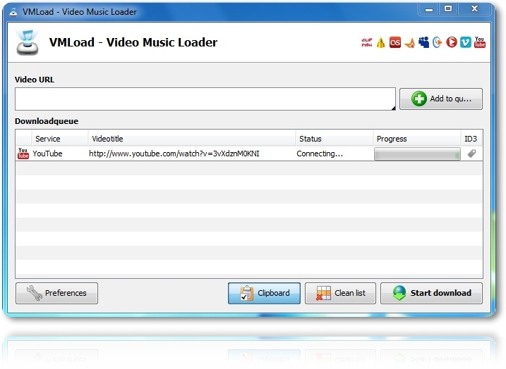506x369 pixels.
Task: Click the yellow cone service icon
Action: pyautogui.click(x=381, y=42)
